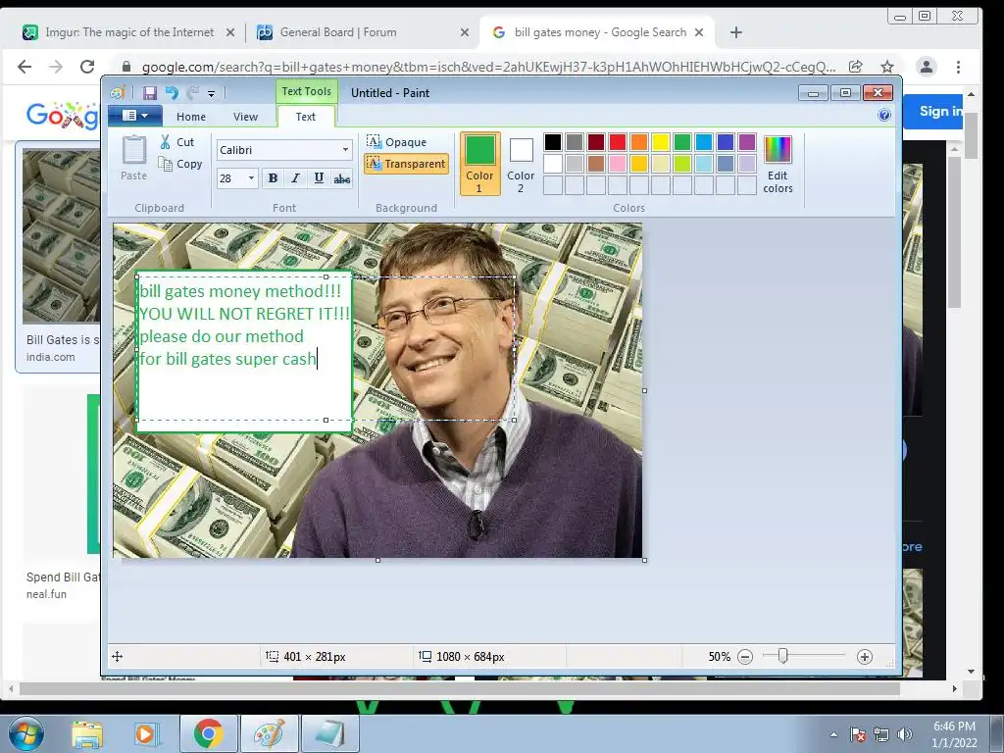Open the blue Paint file menu button

[x=134, y=116]
